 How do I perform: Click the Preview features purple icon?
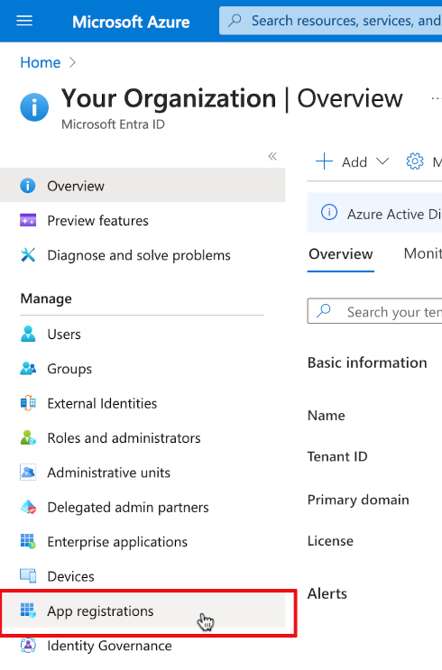pos(28,221)
